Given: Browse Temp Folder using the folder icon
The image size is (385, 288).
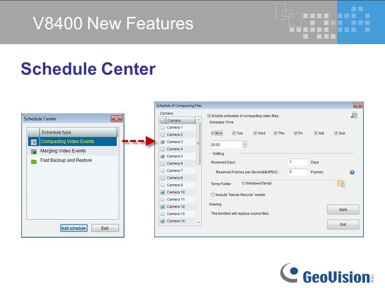Looking at the screenshot, I should [x=341, y=183].
